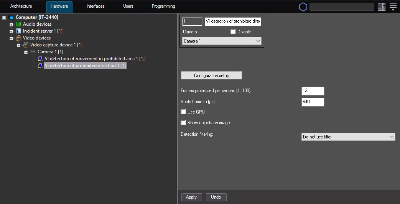This screenshot has height=204, width=400.
Task: Open the layout grid icon in top bar
Action: pyautogui.click(x=382, y=7)
